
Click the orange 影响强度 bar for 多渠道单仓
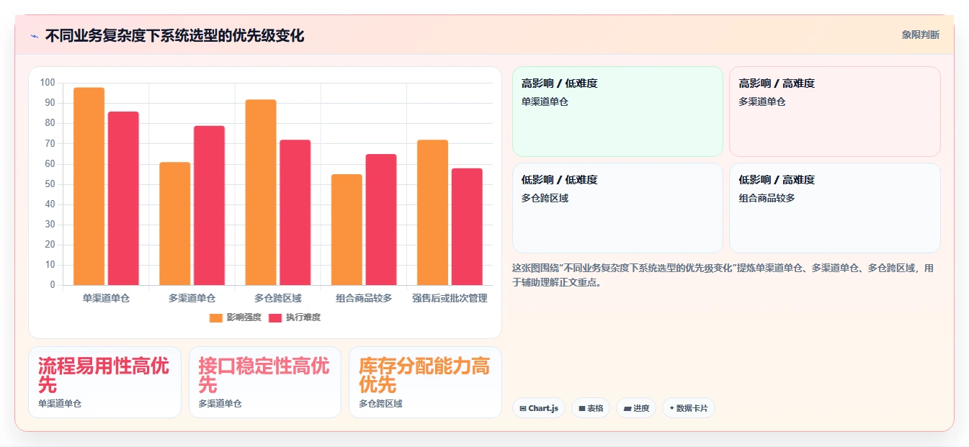(175, 224)
